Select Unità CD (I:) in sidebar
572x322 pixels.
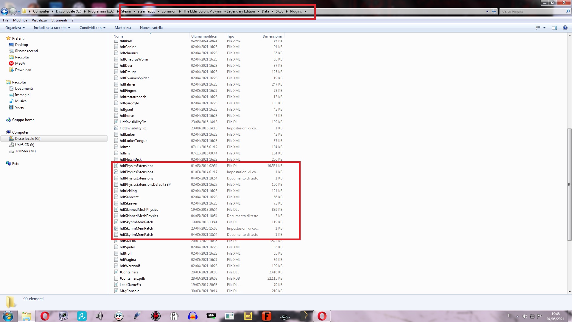(24, 145)
